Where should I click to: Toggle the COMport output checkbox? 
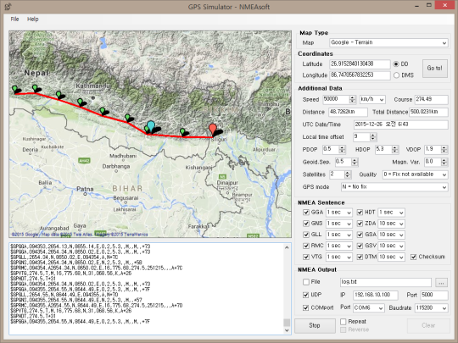[306, 307]
